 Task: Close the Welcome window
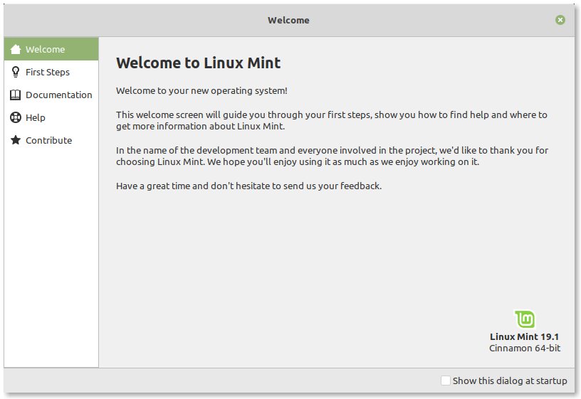pyautogui.click(x=560, y=20)
